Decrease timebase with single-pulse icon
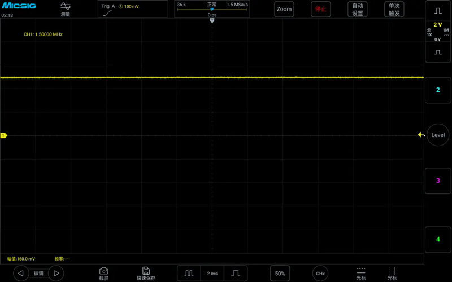 pos(236,274)
